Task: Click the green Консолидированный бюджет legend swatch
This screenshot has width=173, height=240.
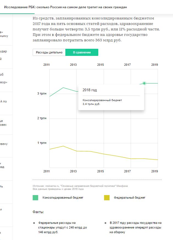Action: [35, 198]
